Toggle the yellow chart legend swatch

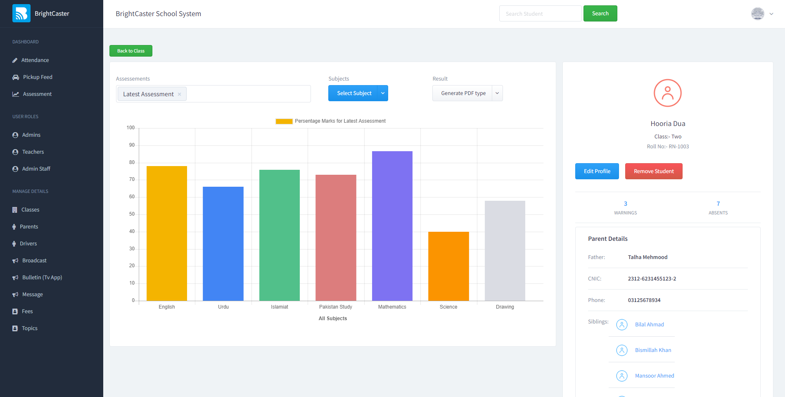284,121
